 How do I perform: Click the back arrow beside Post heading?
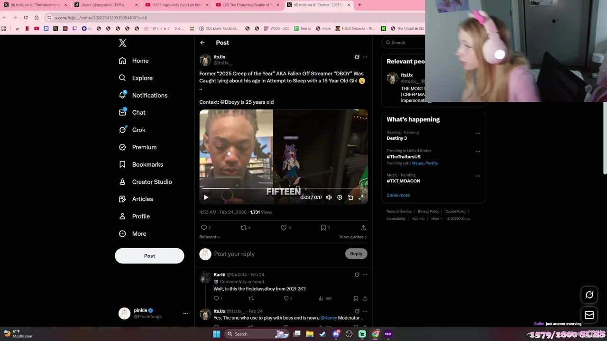202,43
